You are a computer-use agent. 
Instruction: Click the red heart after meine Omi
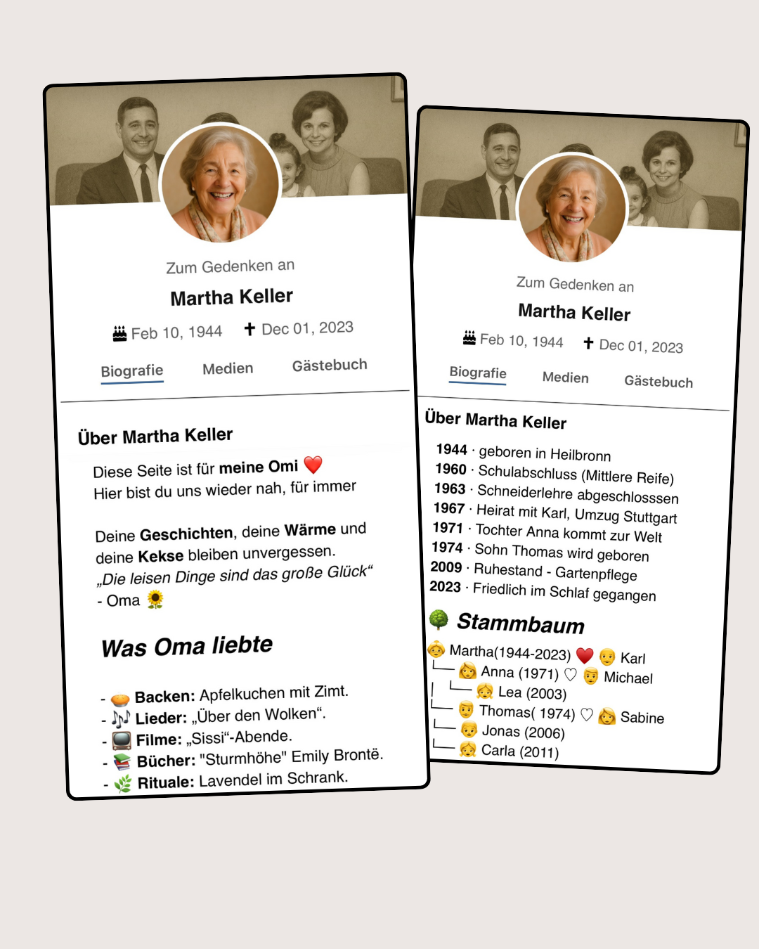click(x=313, y=464)
